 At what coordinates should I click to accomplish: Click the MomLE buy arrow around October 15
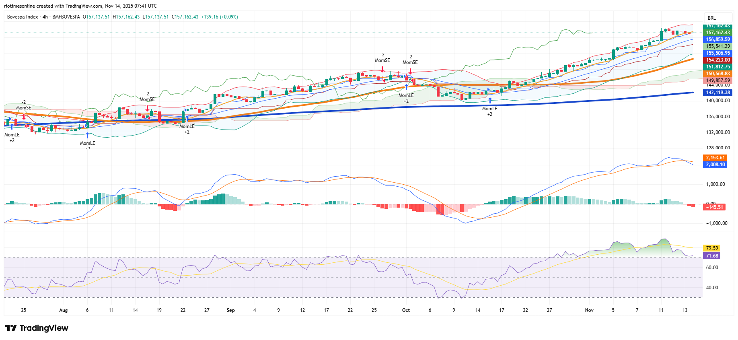pos(490,101)
